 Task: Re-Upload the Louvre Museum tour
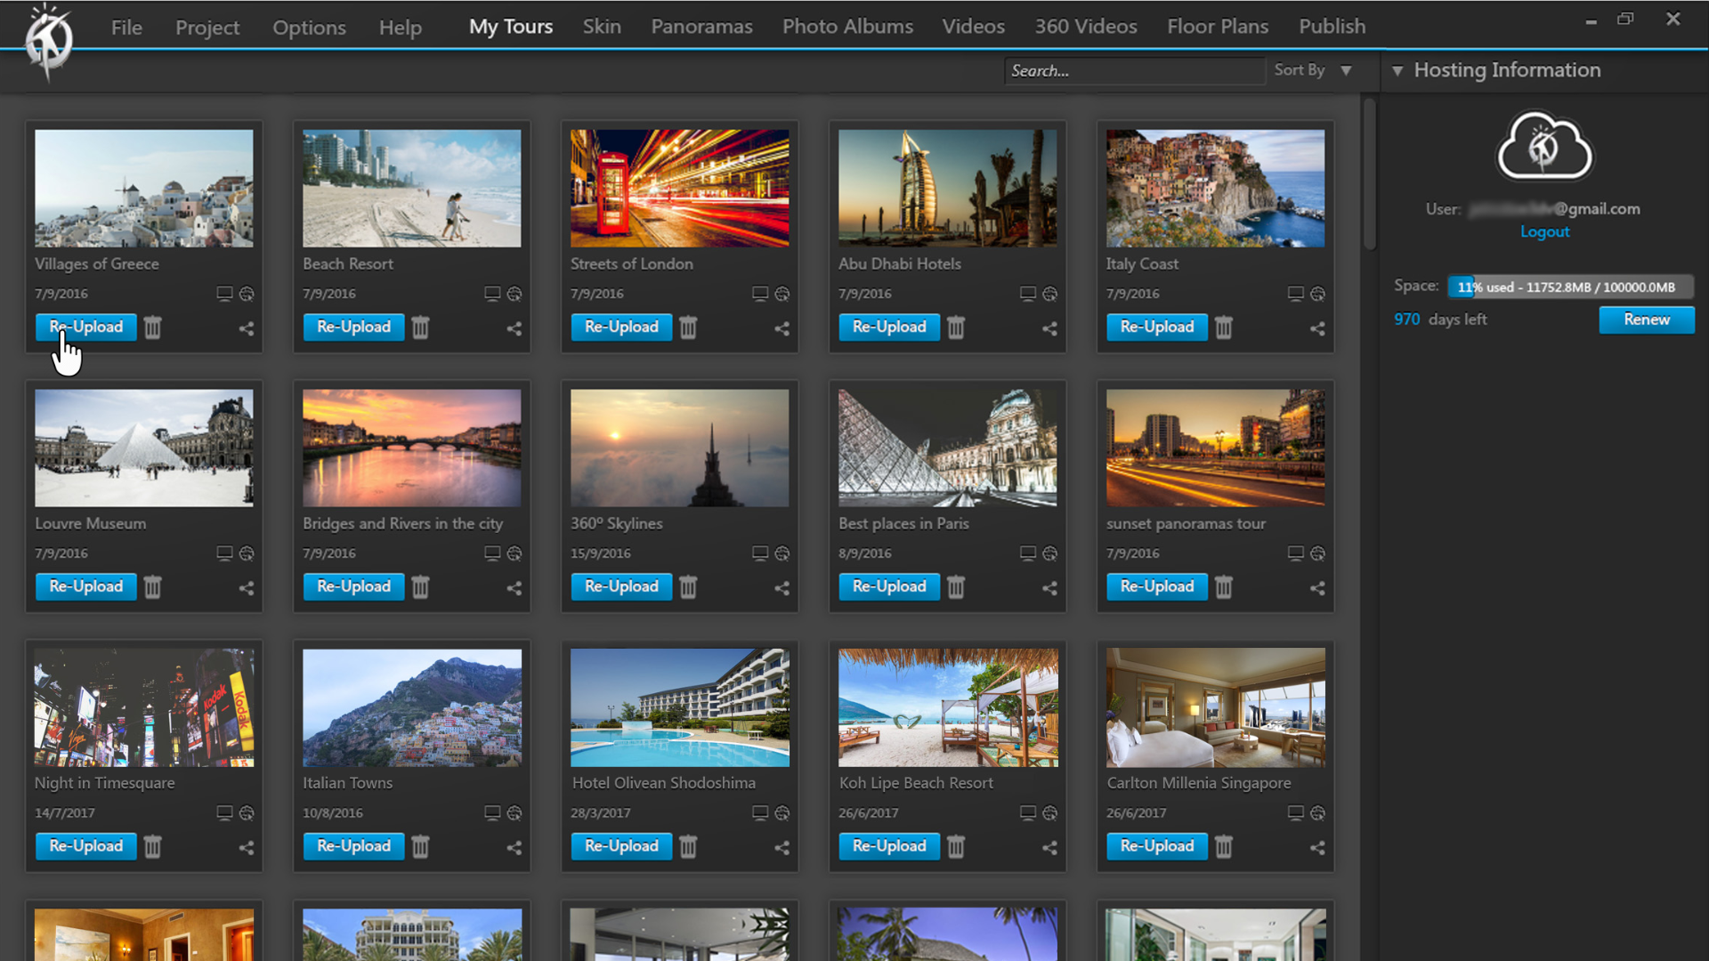pyautogui.click(x=86, y=587)
